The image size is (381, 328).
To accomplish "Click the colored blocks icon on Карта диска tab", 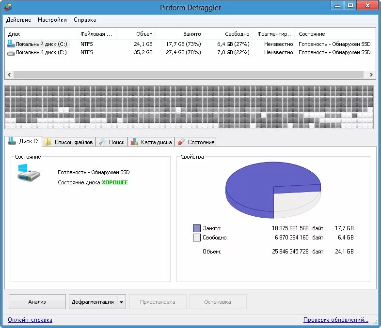I will (134, 142).
